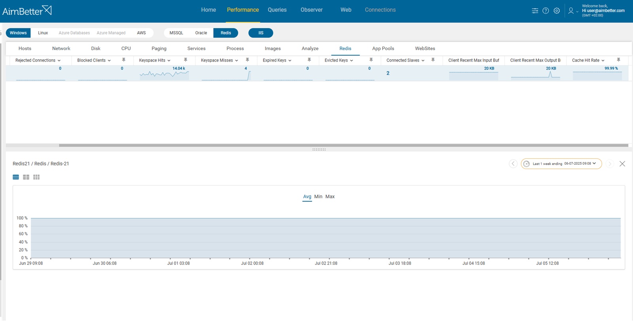The image size is (633, 336).
Task: Expand Blocked Clients column dropdown
Action: coord(109,60)
